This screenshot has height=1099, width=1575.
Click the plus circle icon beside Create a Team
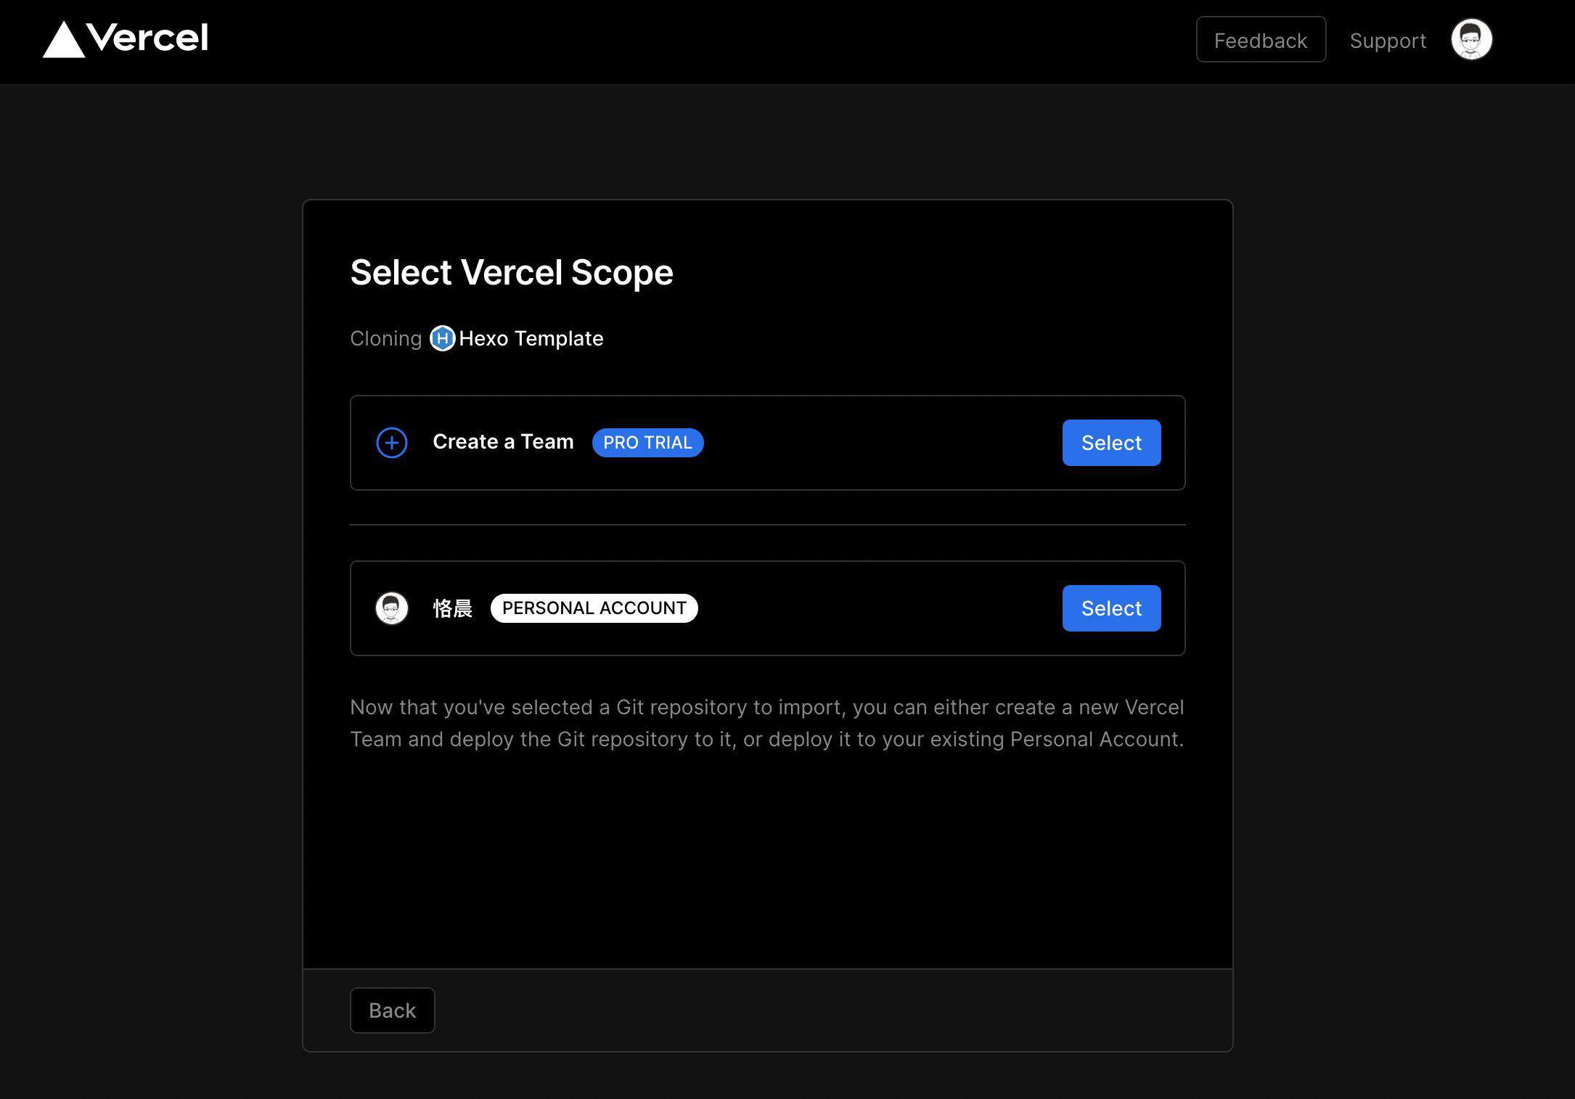click(392, 443)
